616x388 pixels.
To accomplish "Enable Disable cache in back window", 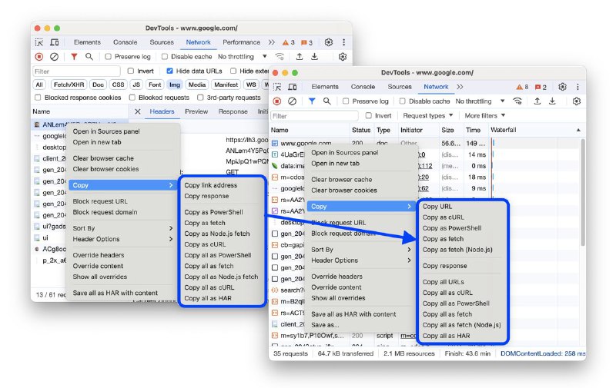I will [165, 57].
